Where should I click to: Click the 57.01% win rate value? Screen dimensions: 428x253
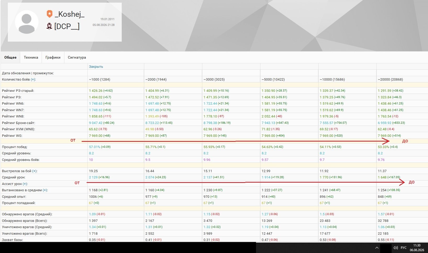click(x=95, y=147)
